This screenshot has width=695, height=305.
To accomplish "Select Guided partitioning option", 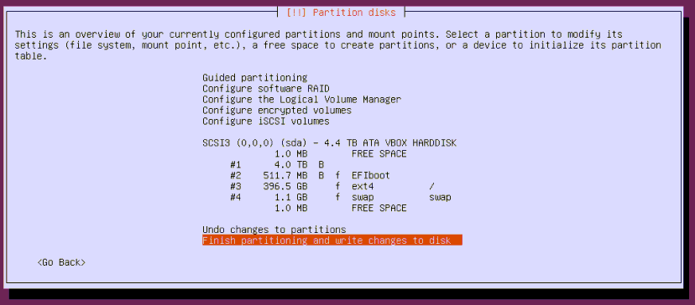I will pyautogui.click(x=255, y=77).
